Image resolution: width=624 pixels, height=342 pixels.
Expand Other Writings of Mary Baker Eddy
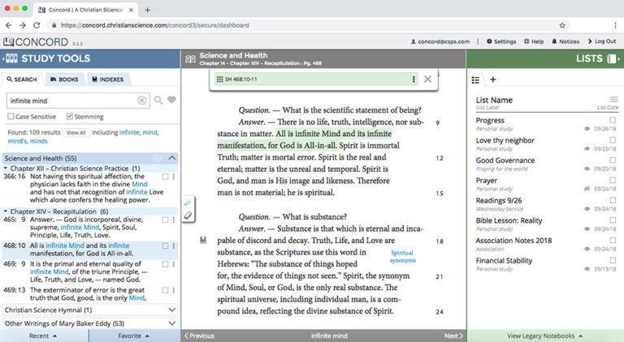click(x=171, y=323)
